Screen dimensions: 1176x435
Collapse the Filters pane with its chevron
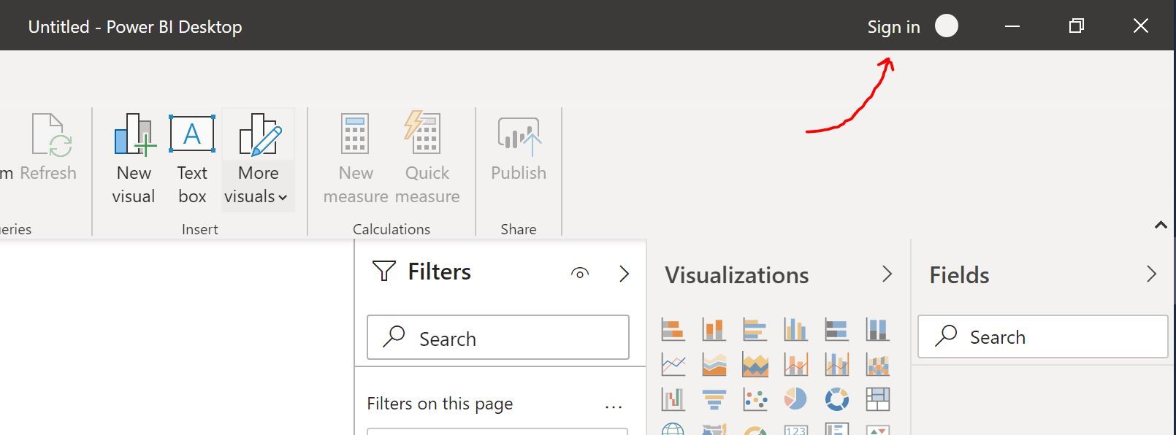coord(625,274)
